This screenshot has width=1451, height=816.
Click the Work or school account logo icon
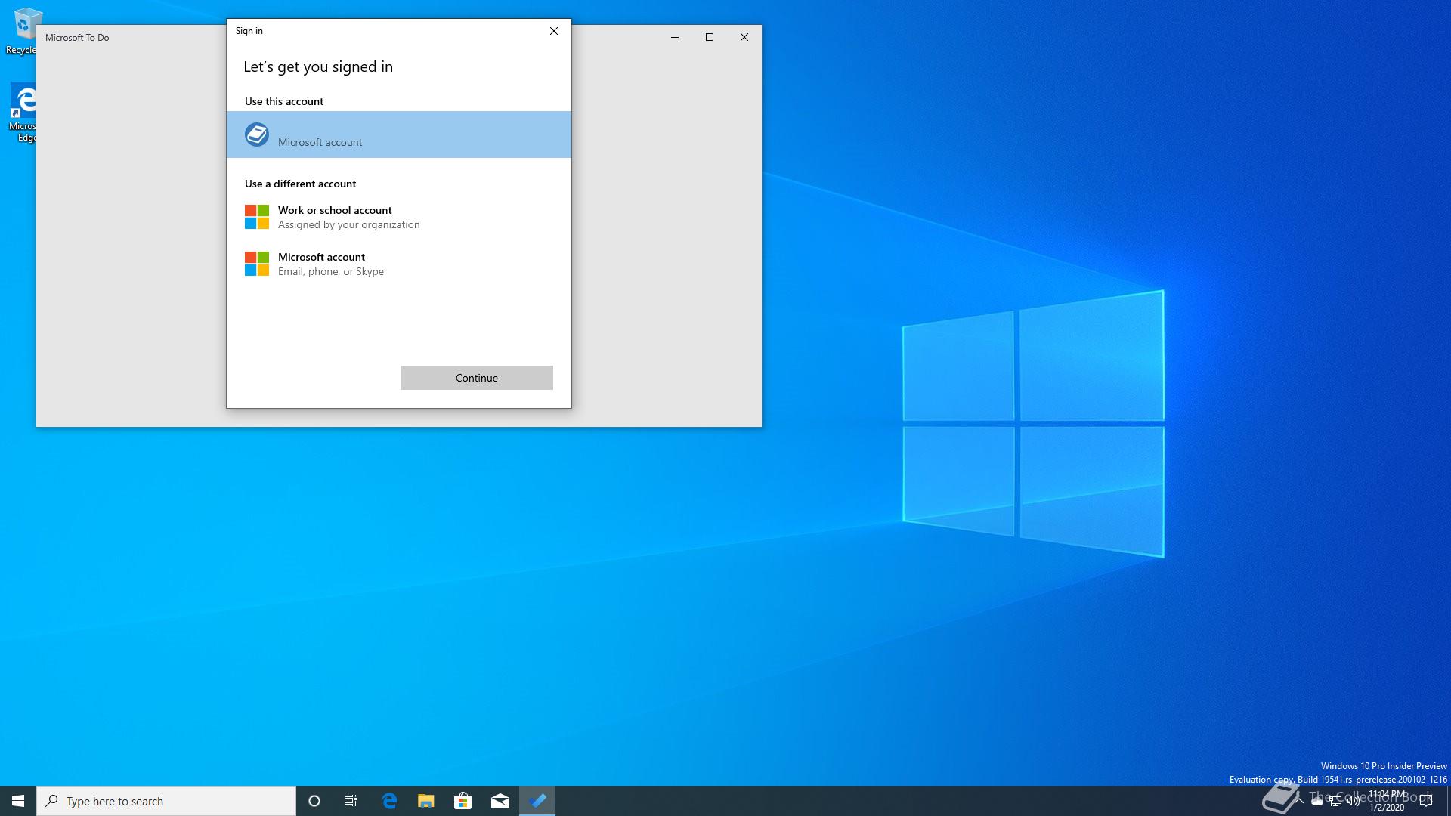[257, 217]
